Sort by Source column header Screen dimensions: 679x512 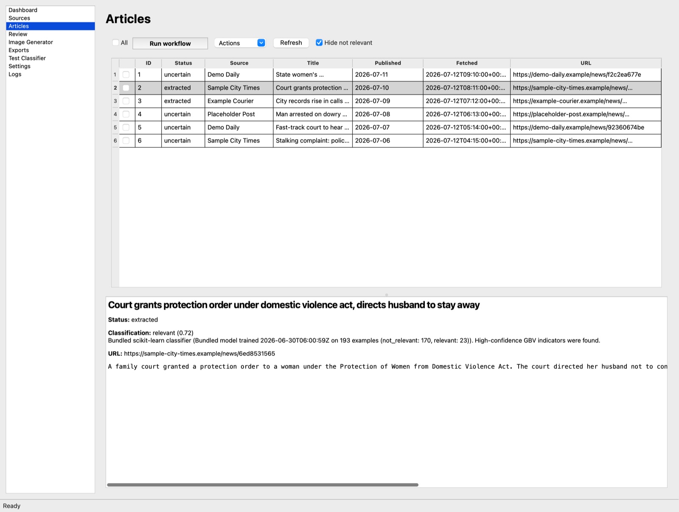point(239,63)
